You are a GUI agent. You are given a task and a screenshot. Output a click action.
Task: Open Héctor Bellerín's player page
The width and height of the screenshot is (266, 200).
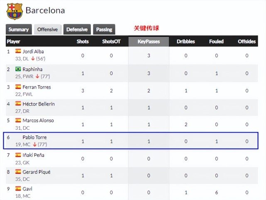coord(39,104)
